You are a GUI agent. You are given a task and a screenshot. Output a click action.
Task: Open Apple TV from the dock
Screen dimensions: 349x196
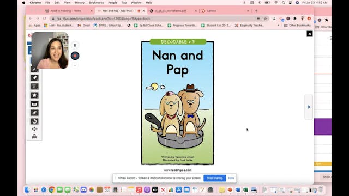pos(155,190)
